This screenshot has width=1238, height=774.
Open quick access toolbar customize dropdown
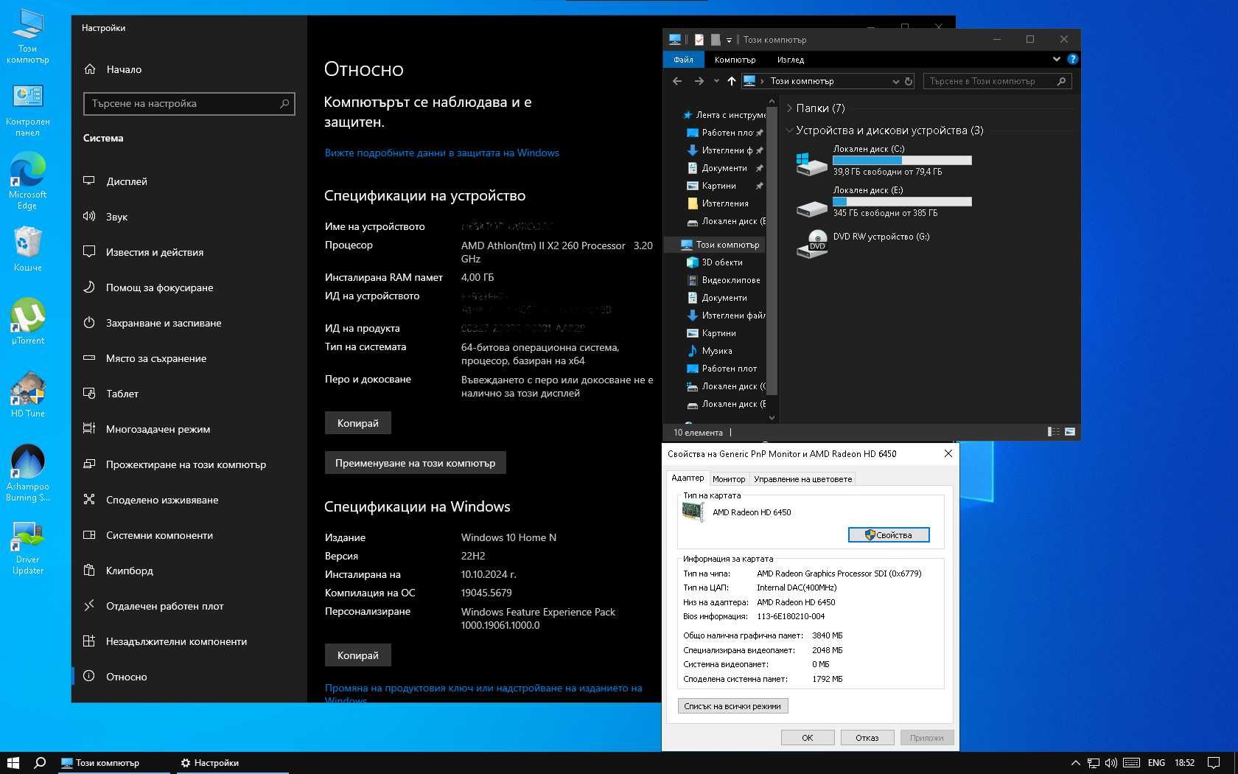pyautogui.click(x=729, y=40)
